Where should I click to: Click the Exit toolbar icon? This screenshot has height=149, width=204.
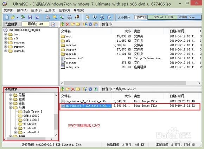tap(109, 17)
